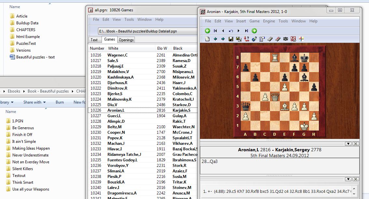Jump to the end of the game
The width and height of the screenshot is (369, 199).
tap(247, 31)
